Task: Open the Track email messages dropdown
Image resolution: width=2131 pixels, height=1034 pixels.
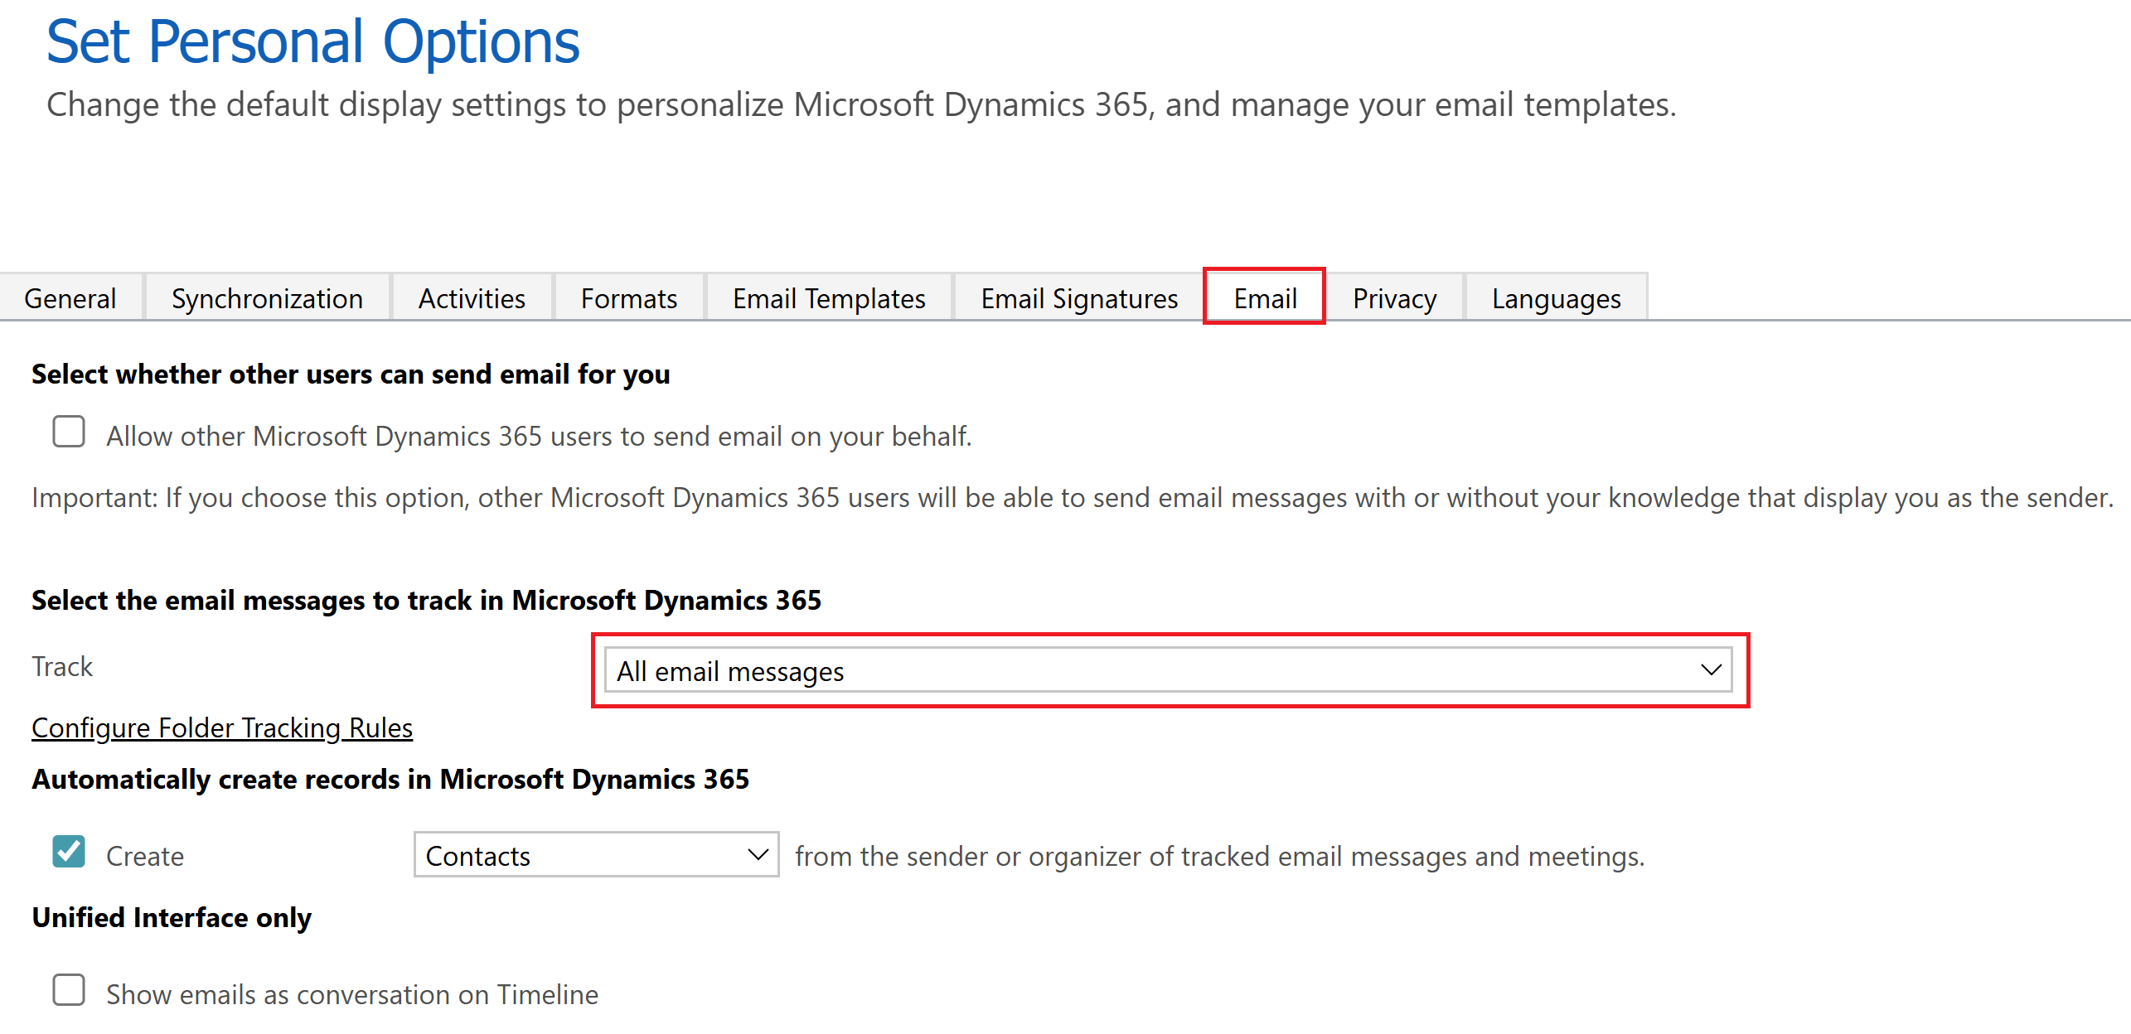Action: coord(1168,670)
